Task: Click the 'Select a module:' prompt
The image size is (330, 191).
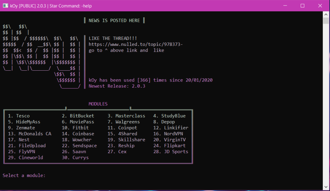Action: (24, 176)
